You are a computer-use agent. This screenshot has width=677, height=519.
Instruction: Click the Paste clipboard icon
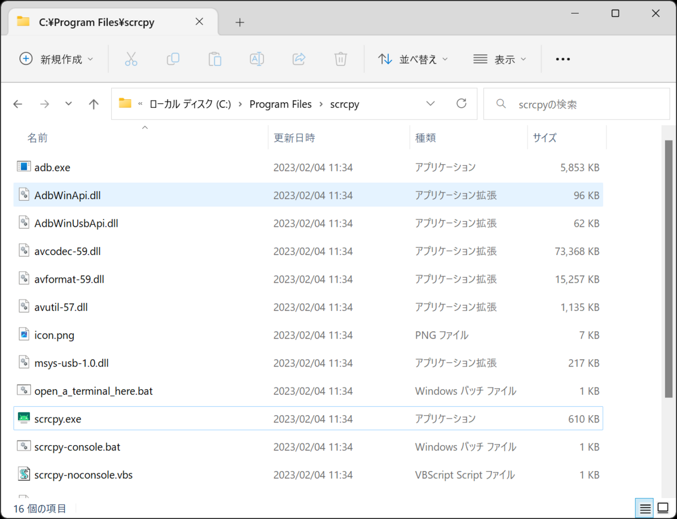point(214,59)
